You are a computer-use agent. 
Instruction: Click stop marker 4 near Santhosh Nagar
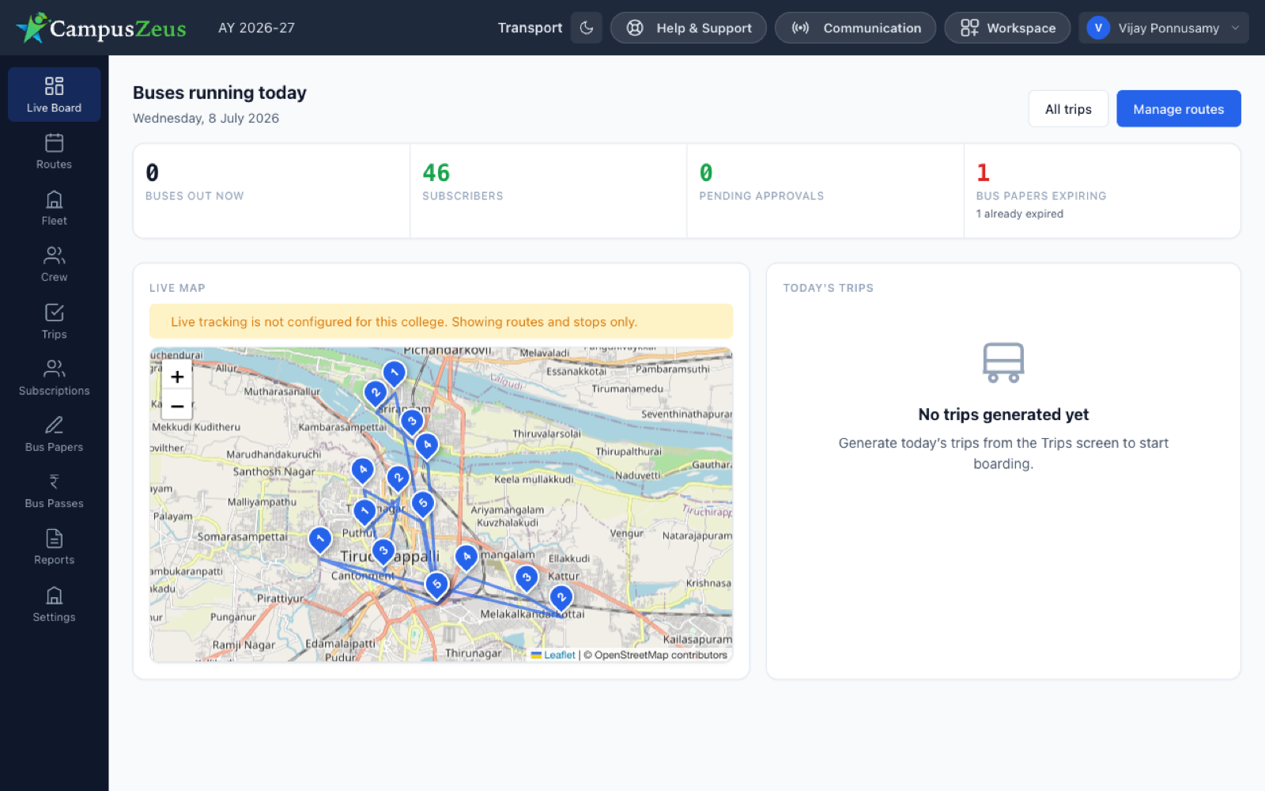(x=362, y=471)
